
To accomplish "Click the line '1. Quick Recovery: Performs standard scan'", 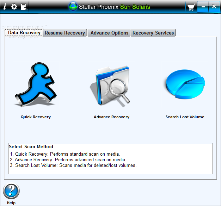I will pos(65,154).
